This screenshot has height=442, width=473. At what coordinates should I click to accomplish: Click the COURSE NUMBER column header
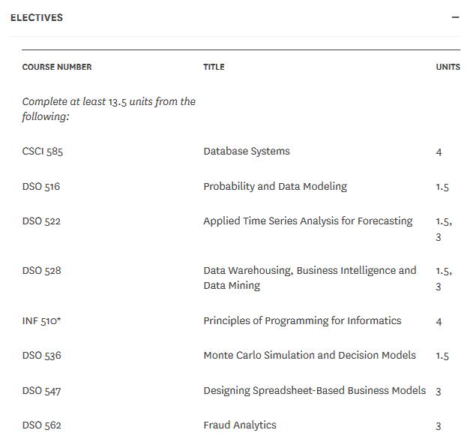(57, 67)
